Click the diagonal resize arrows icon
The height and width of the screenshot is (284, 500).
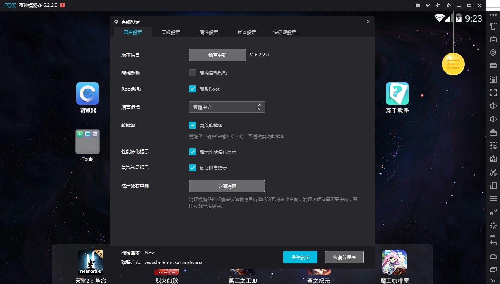493,212
